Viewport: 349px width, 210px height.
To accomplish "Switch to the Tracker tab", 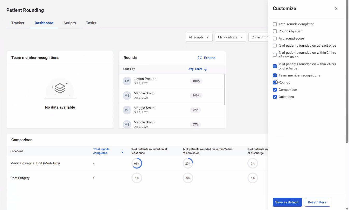I will coord(18,23).
